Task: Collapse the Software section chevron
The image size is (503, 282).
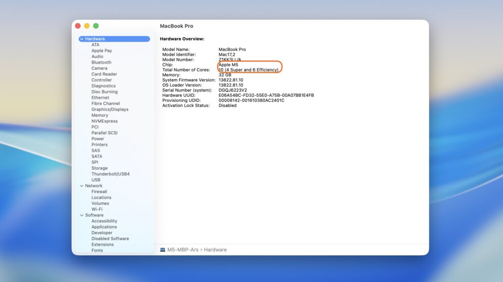Action: pyautogui.click(x=82, y=215)
